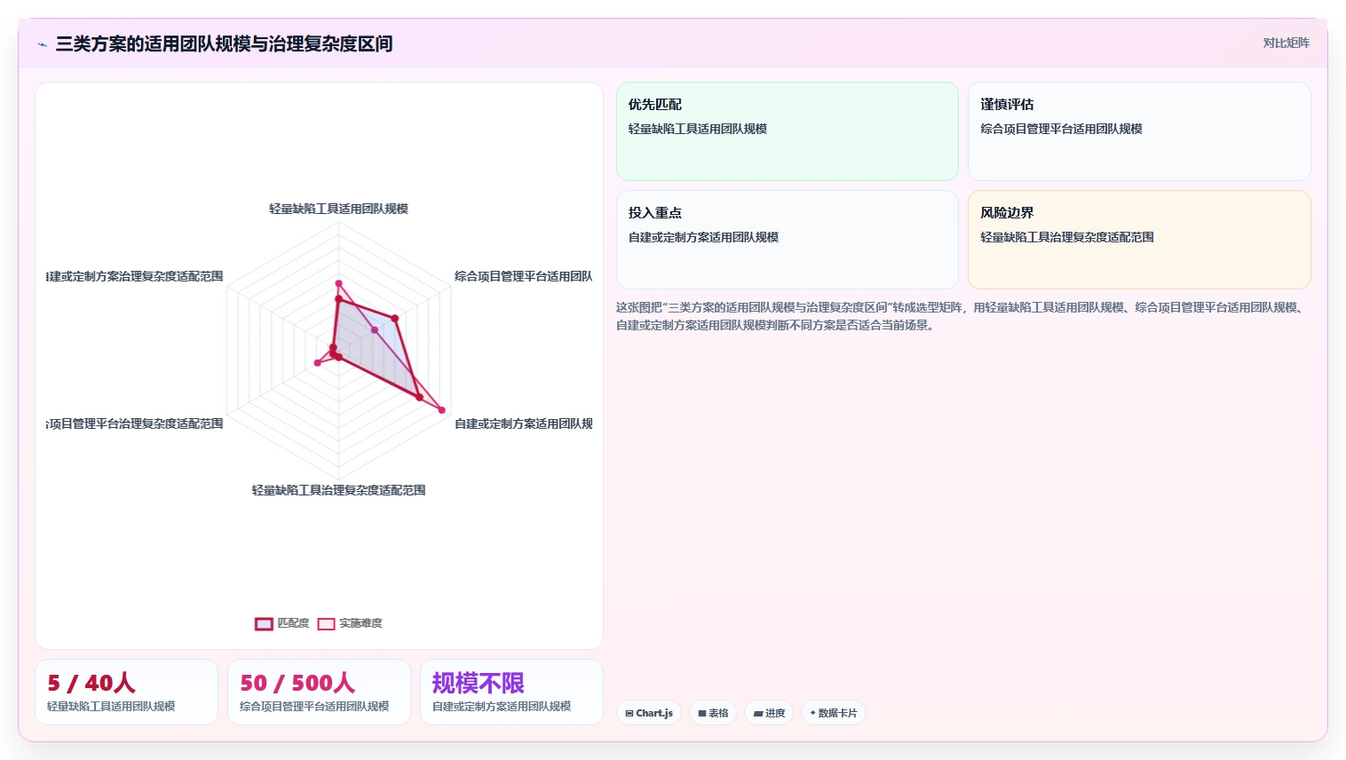The height and width of the screenshot is (760, 1346).
Task: Select the 对比矩阵 label in header
Action: (1286, 43)
